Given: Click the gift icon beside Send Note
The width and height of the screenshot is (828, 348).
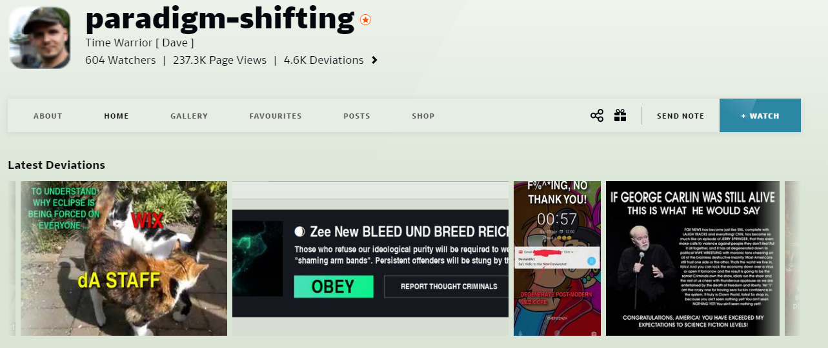Looking at the screenshot, I should (620, 115).
